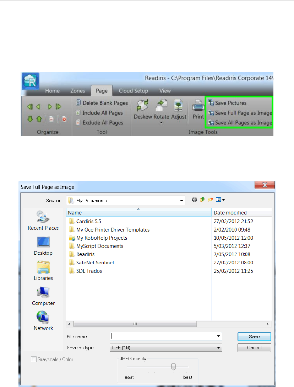Open the Adjust image tool
This screenshot has height=387, width=294.
coord(179,109)
